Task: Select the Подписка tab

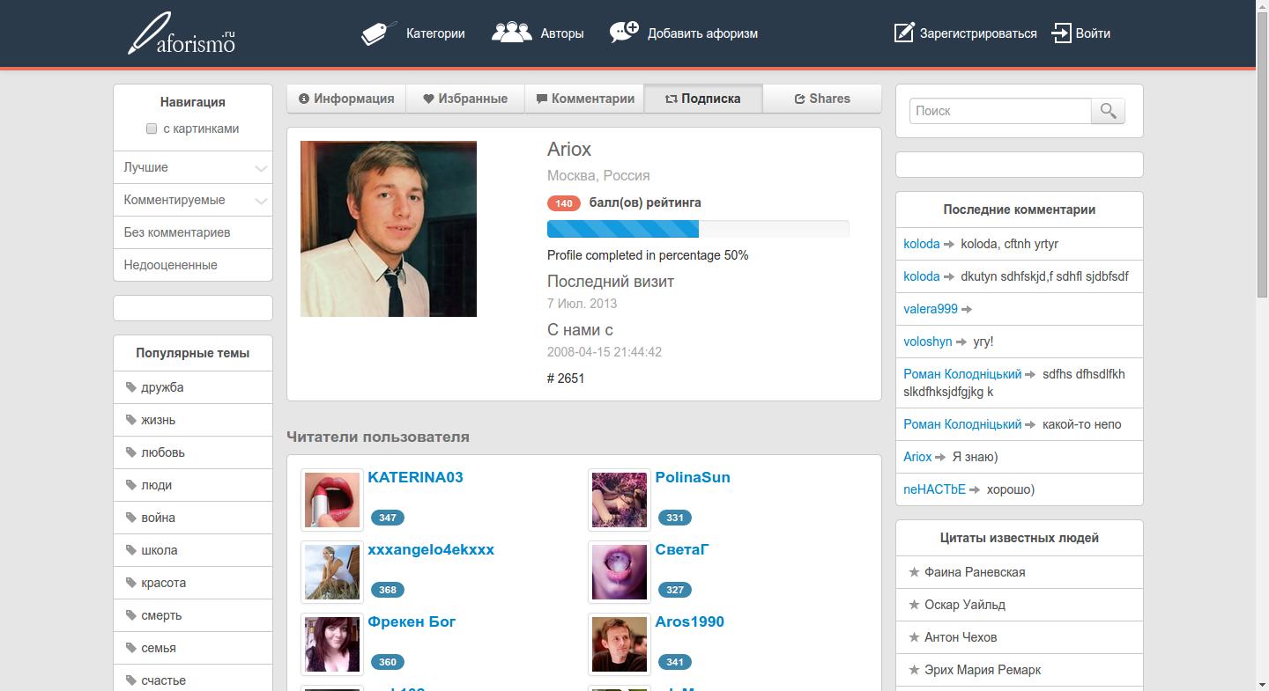Action: [x=703, y=99]
